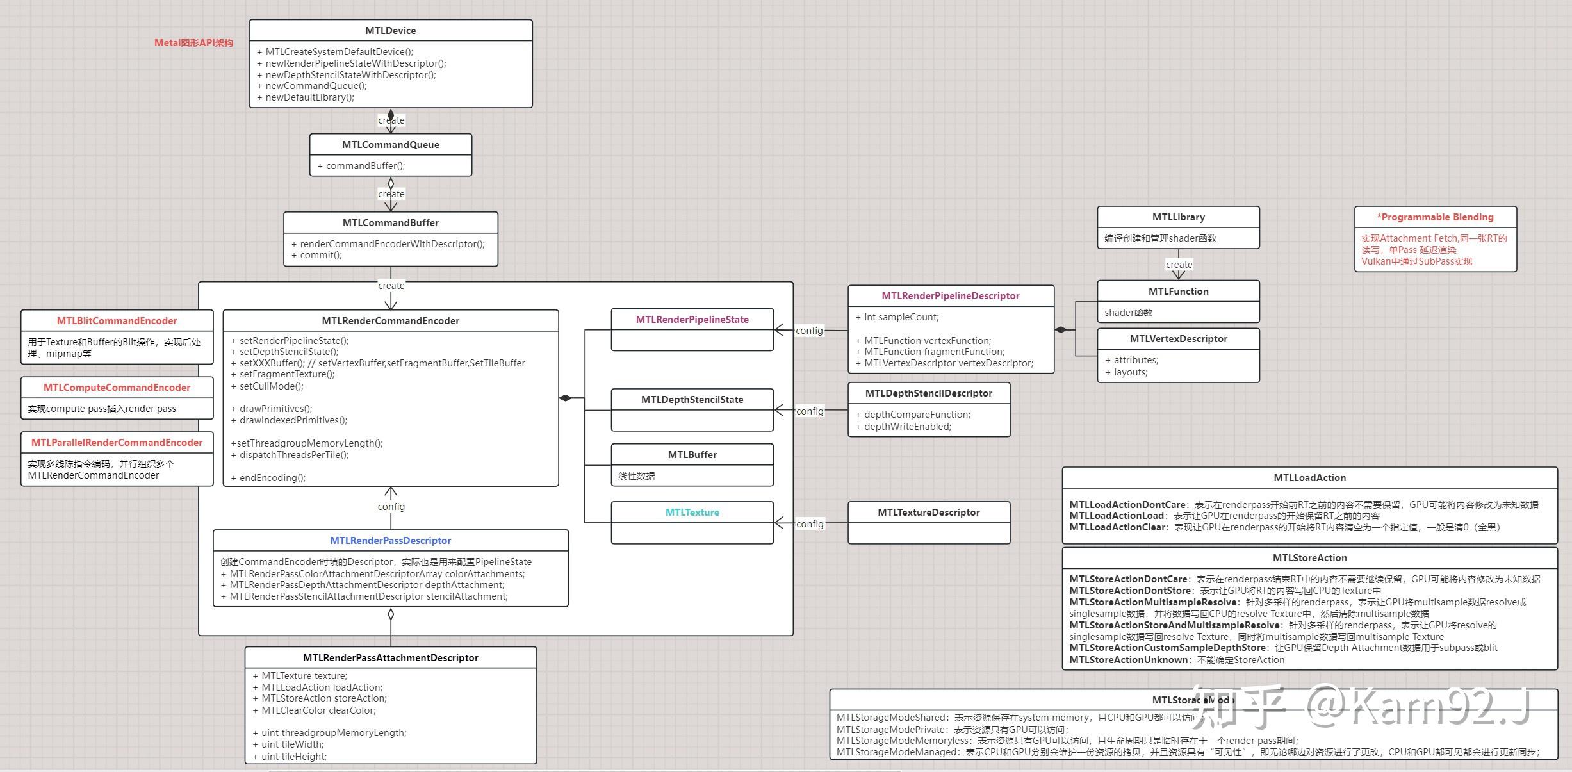Select the red Metal图形API架构 title label
This screenshot has height=772, width=1572.
[x=193, y=43]
